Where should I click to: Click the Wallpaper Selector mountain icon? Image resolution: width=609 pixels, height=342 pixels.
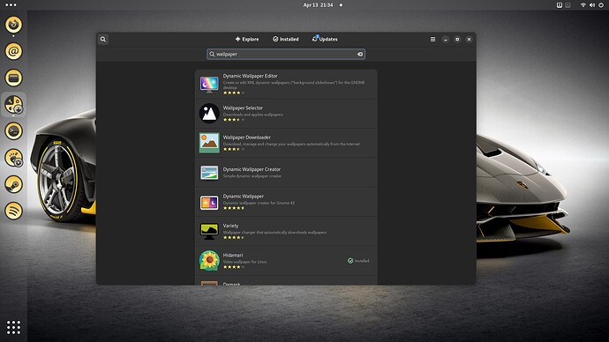click(x=209, y=113)
